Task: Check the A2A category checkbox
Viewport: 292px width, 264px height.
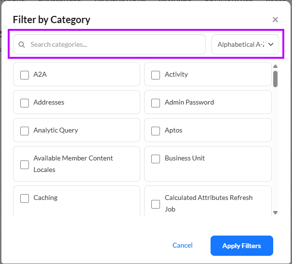Action: [25, 75]
